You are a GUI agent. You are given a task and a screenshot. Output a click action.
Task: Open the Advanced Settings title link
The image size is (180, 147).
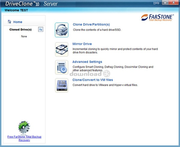point(87,62)
